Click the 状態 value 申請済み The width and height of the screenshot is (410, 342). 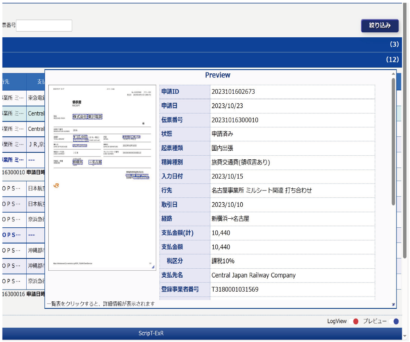click(x=222, y=134)
